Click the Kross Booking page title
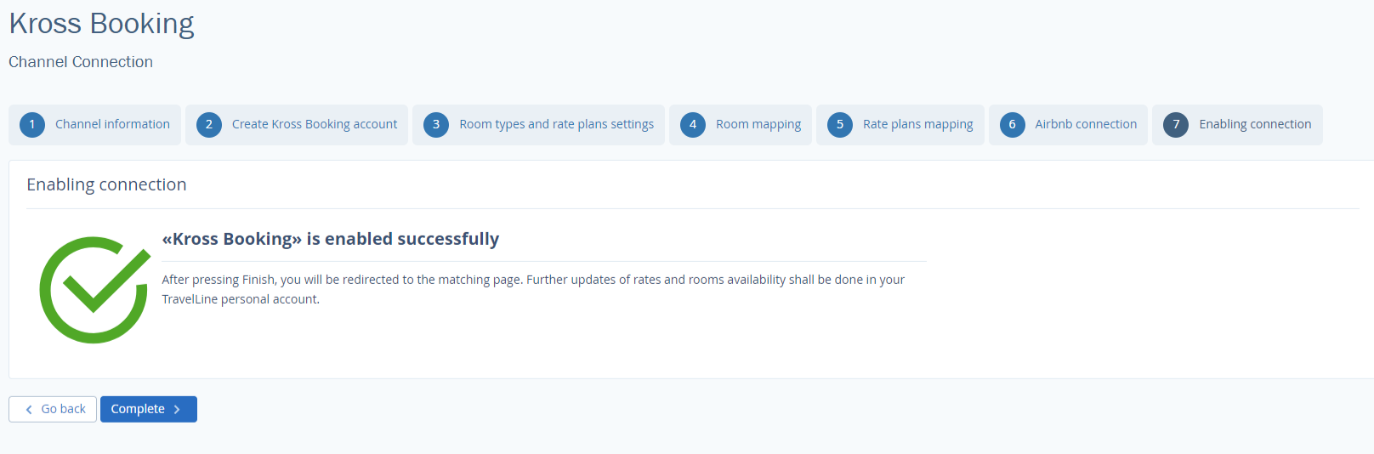The height and width of the screenshot is (454, 1374). point(101,24)
